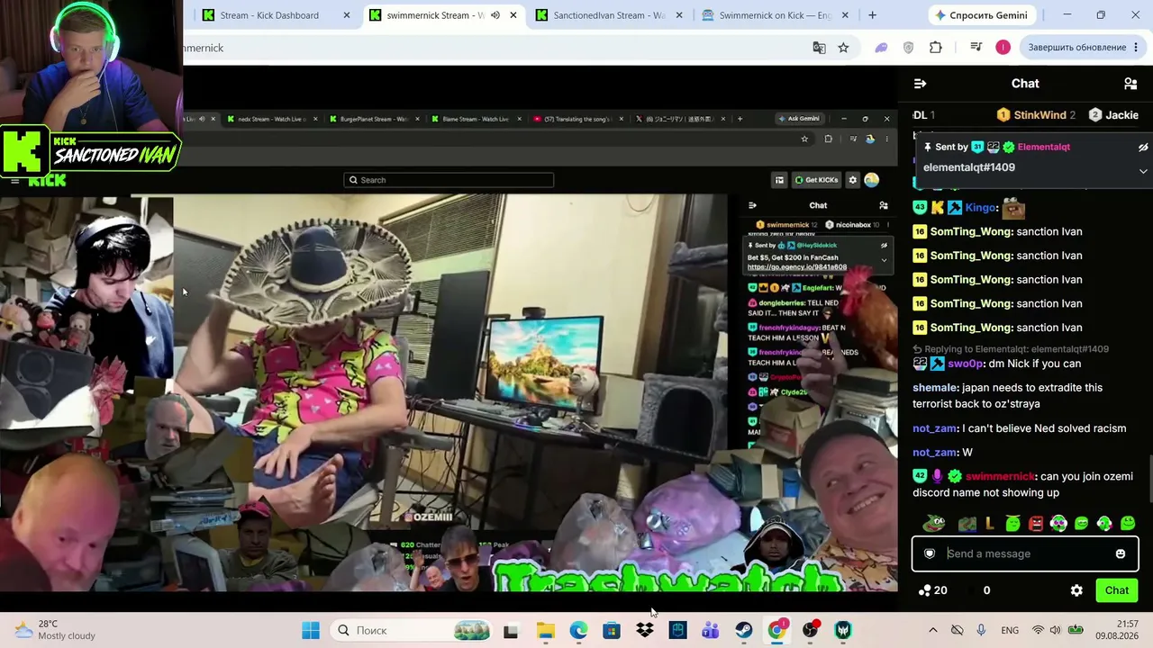
Task: Open the Extensions puzzle icon
Action: [936, 48]
